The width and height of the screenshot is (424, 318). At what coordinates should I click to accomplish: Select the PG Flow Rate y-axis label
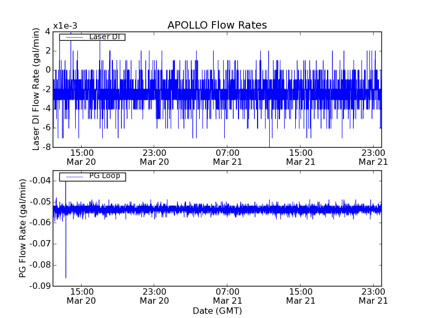23,228
